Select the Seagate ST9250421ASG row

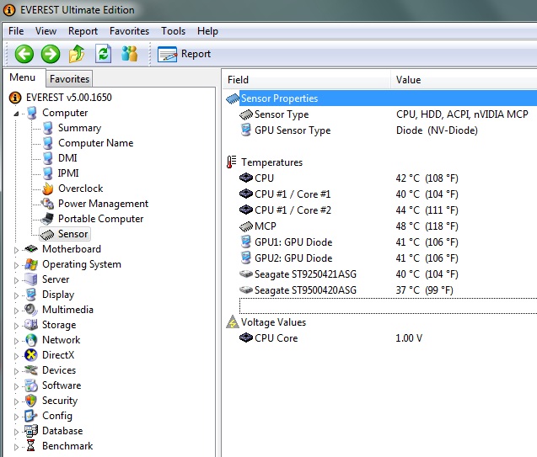388,274
